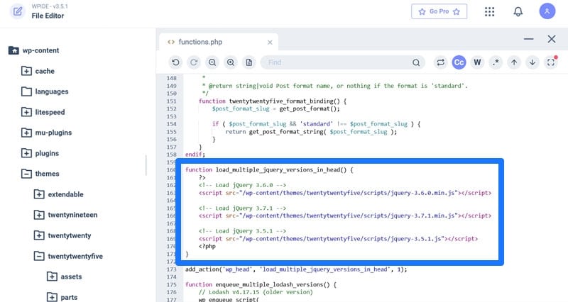Expand the plugins folder
This screenshot has width=568, height=302.
pos(26,153)
